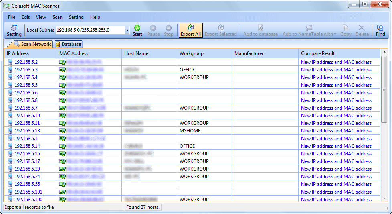Click the compare result for 192.168.5.2

336,62
